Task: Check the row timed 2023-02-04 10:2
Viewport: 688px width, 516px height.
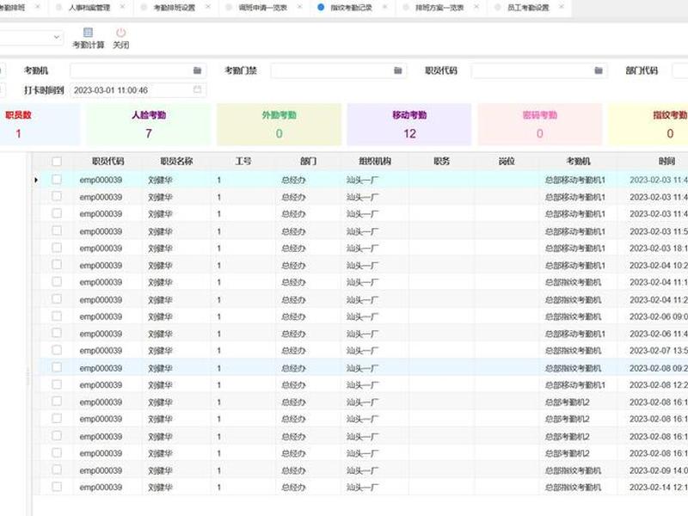Action: pos(57,265)
